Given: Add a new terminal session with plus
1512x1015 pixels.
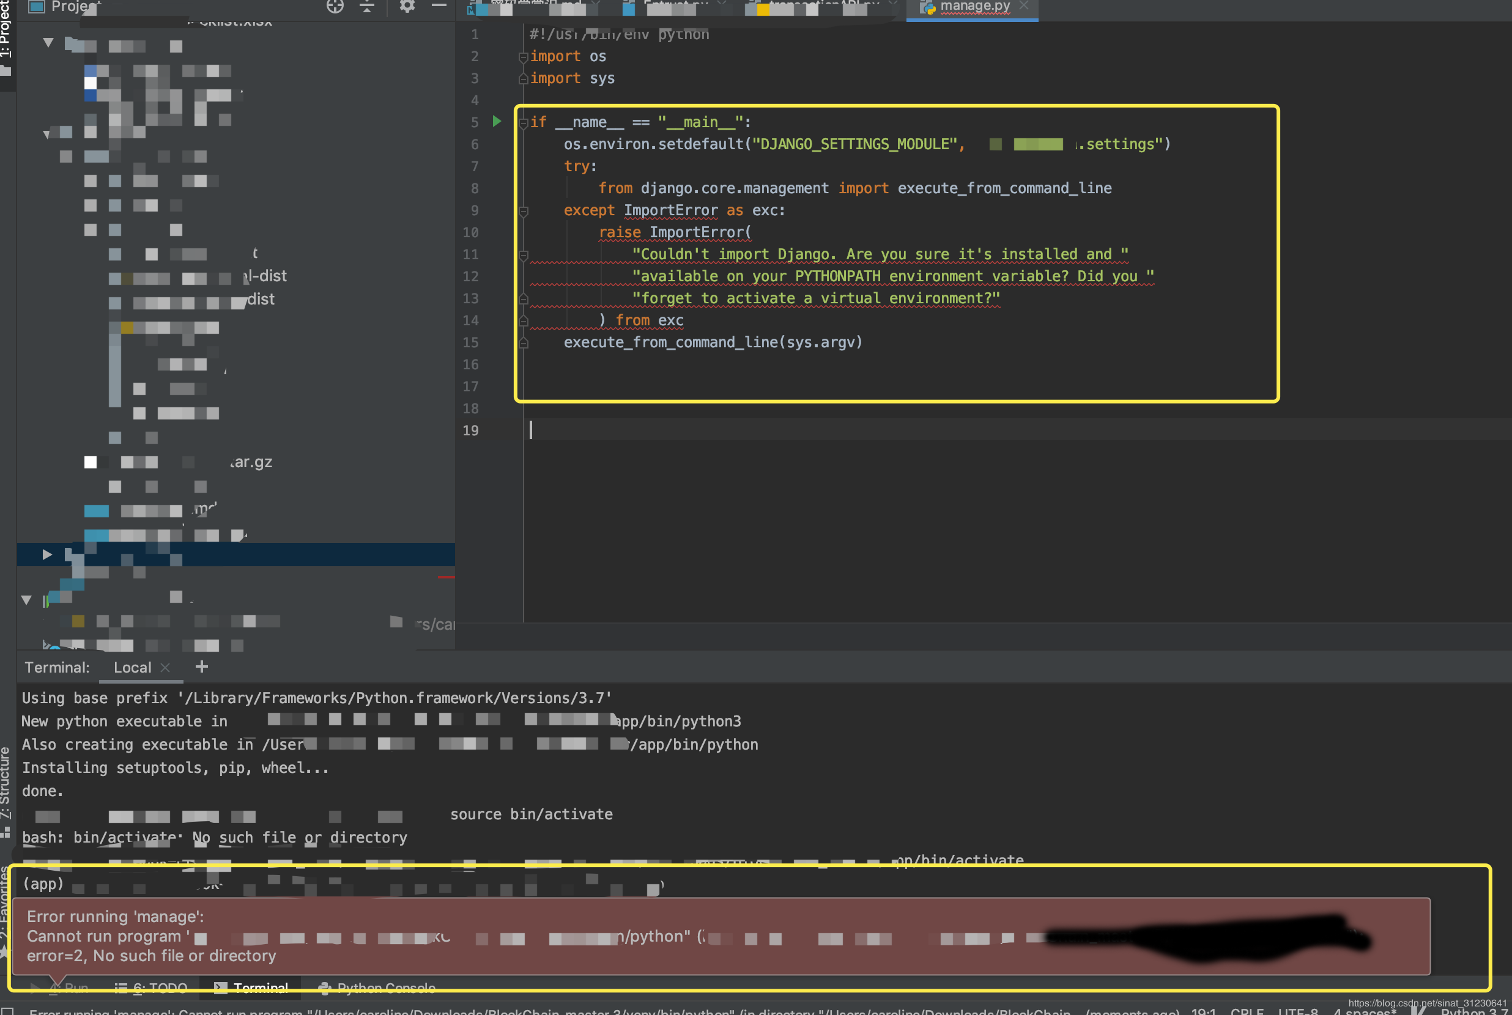Looking at the screenshot, I should (x=201, y=666).
